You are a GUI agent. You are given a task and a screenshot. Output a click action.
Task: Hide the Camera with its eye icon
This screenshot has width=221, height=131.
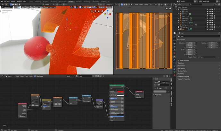point(210,14)
